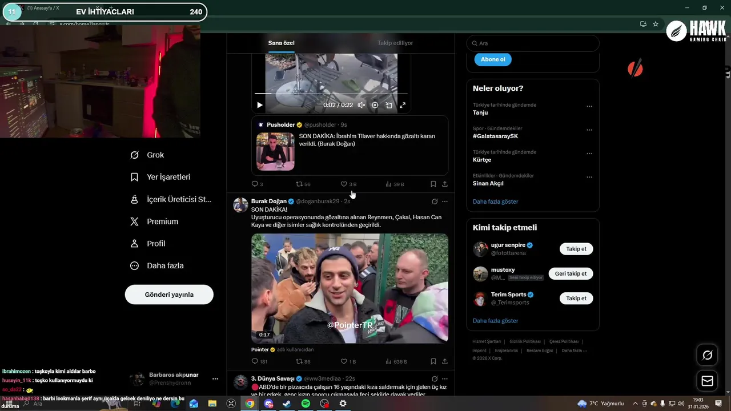Play Burak Doğan's 0:17 video
The height and width of the screenshot is (411, 731).
click(x=350, y=288)
